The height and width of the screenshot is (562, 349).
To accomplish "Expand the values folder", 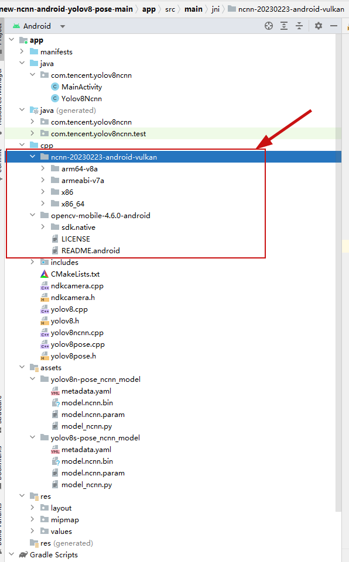I will 32,531.
